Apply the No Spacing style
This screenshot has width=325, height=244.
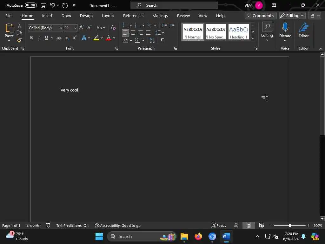[216, 32]
